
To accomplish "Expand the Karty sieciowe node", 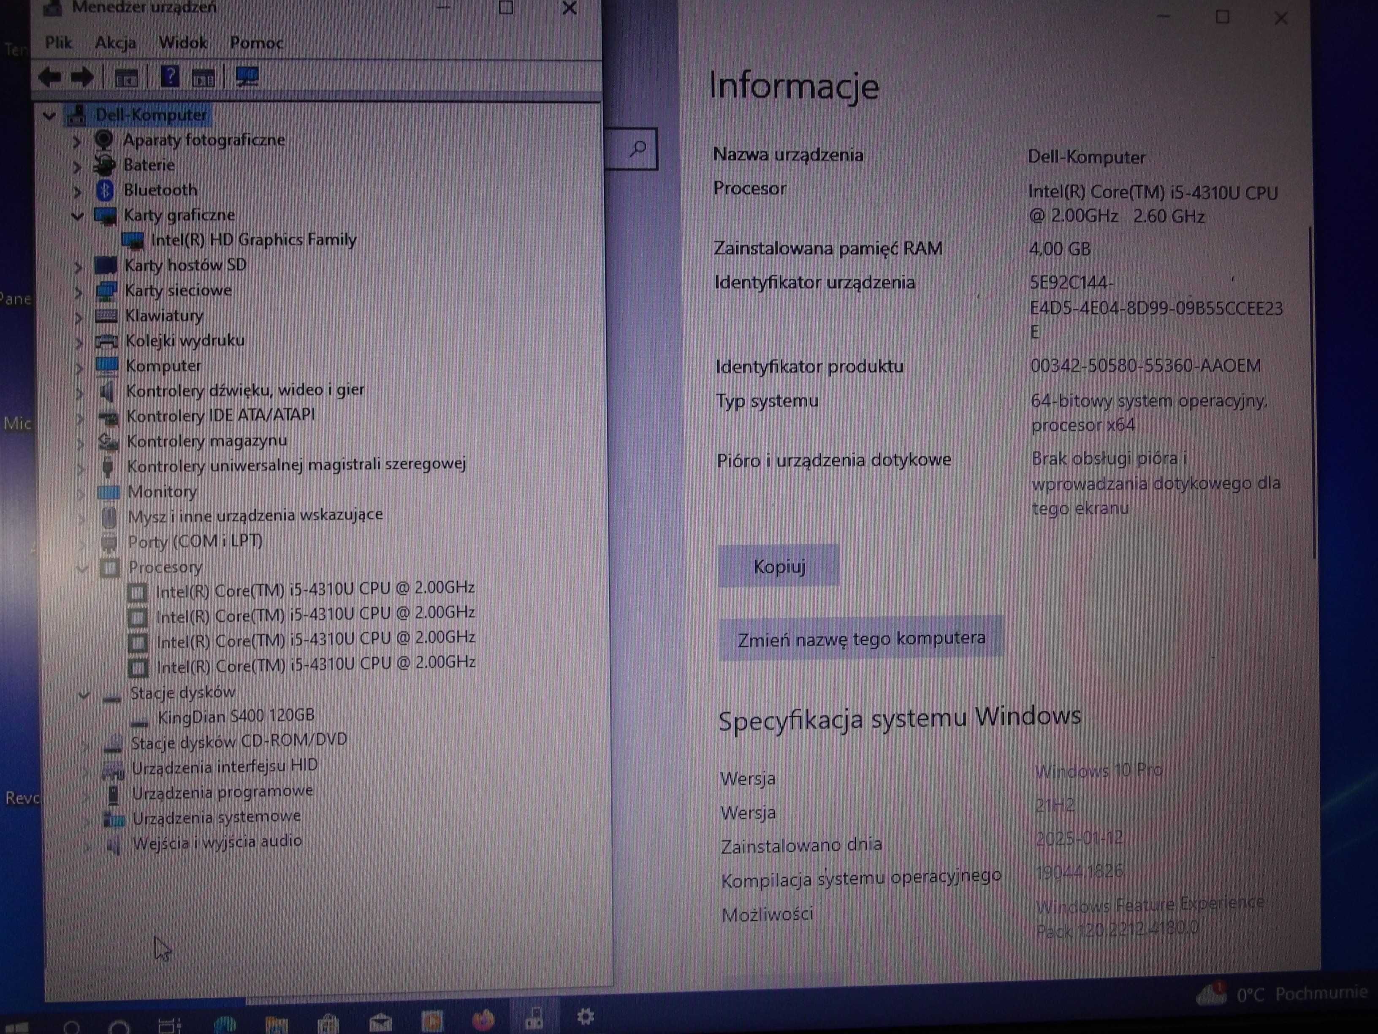I will 79,292.
